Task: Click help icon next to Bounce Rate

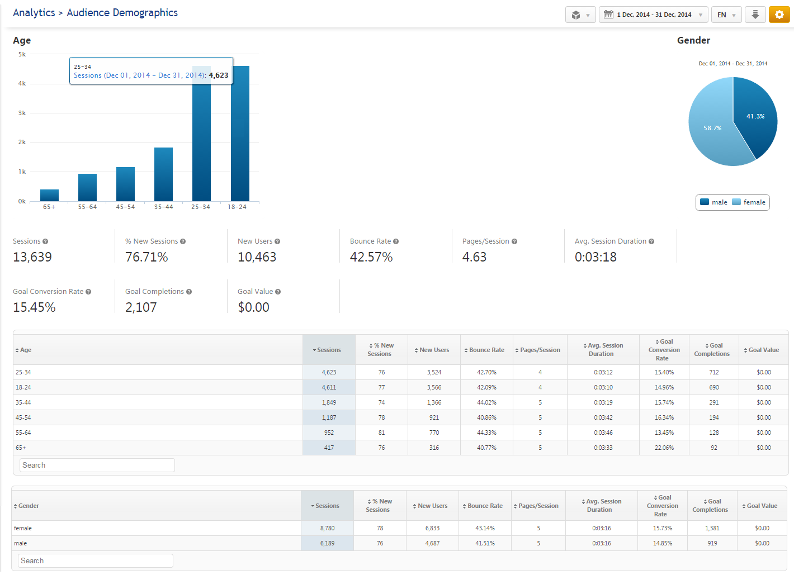Action: pyautogui.click(x=396, y=241)
